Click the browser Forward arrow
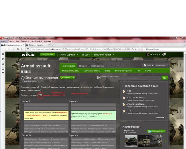The height and width of the screenshot is (149, 186). (x=13, y=49)
